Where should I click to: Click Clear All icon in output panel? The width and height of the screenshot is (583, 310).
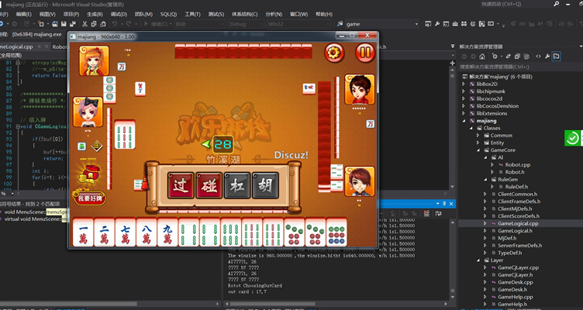click(x=426, y=213)
